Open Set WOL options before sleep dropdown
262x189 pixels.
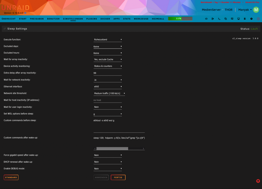coord(108,114)
